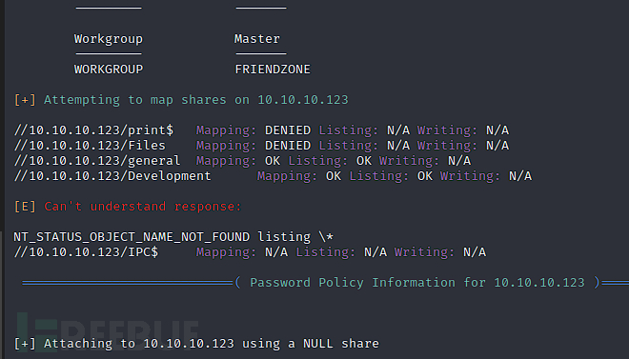Click the FRIENDZONE master name
The height and width of the screenshot is (359, 629).
click(273, 70)
